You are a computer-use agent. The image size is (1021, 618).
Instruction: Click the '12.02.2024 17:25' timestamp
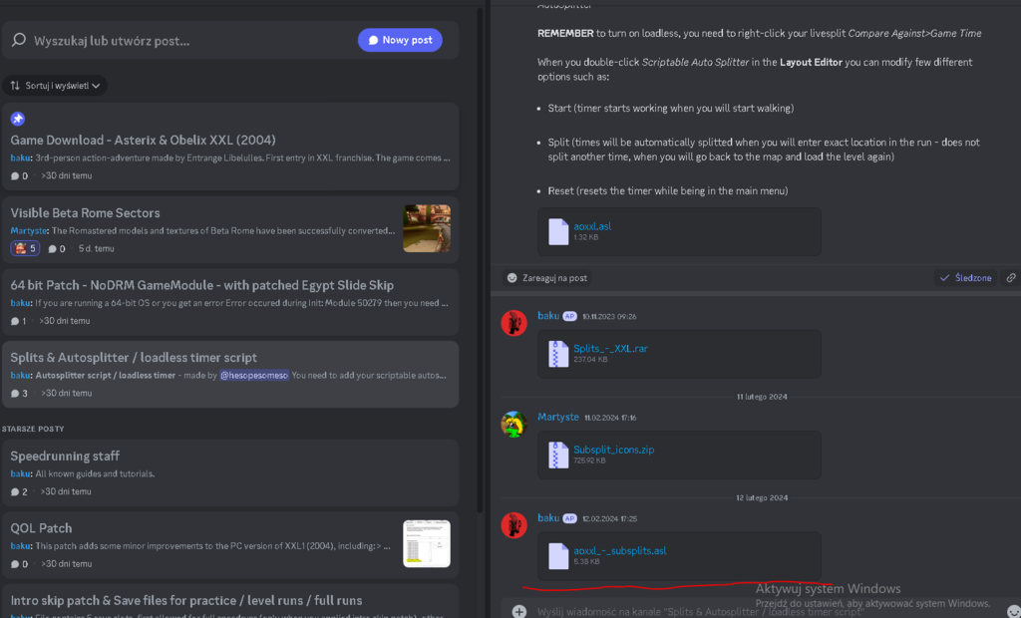(609, 519)
